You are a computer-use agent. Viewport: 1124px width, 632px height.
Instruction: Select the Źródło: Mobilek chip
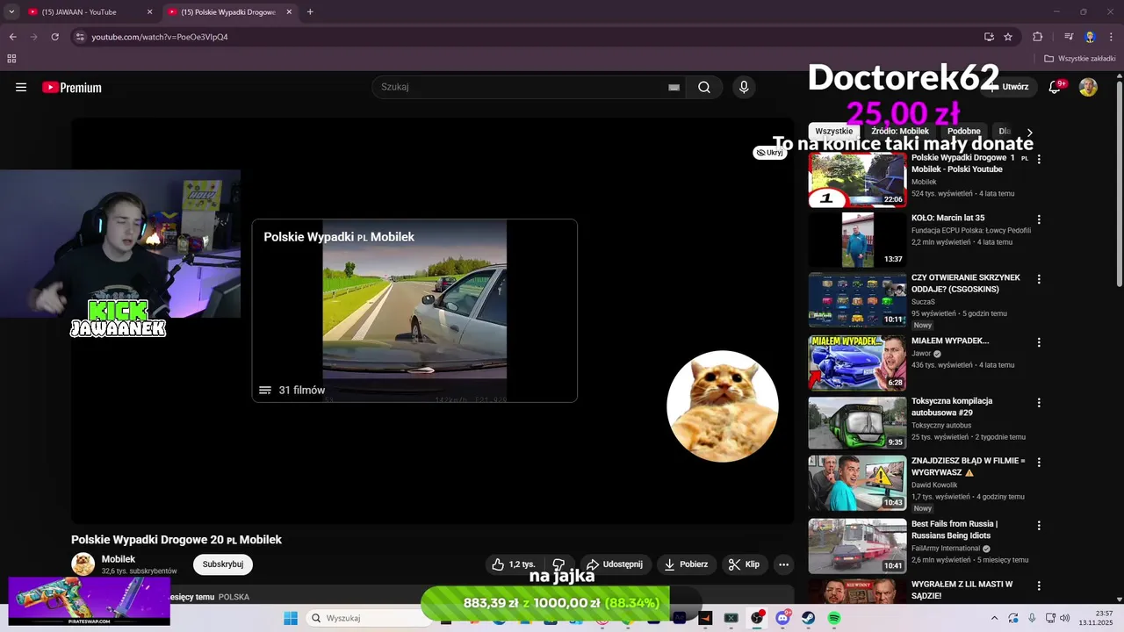point(900,132)
